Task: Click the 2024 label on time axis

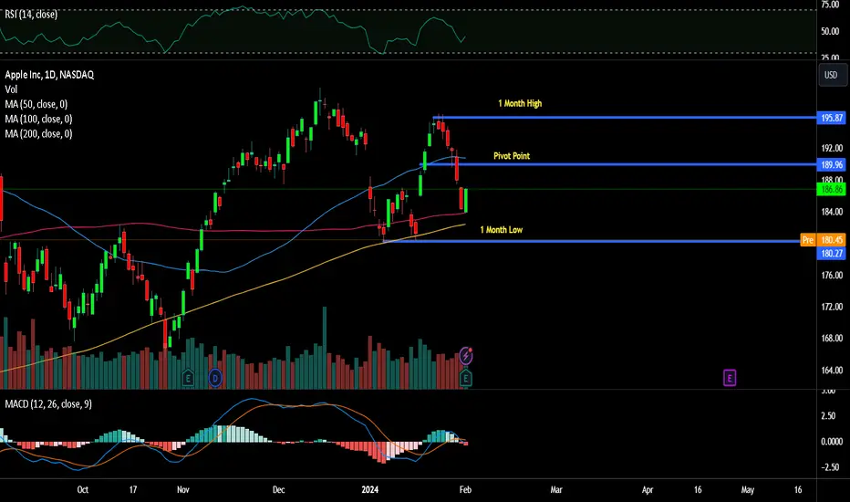Action: [369, 490]
